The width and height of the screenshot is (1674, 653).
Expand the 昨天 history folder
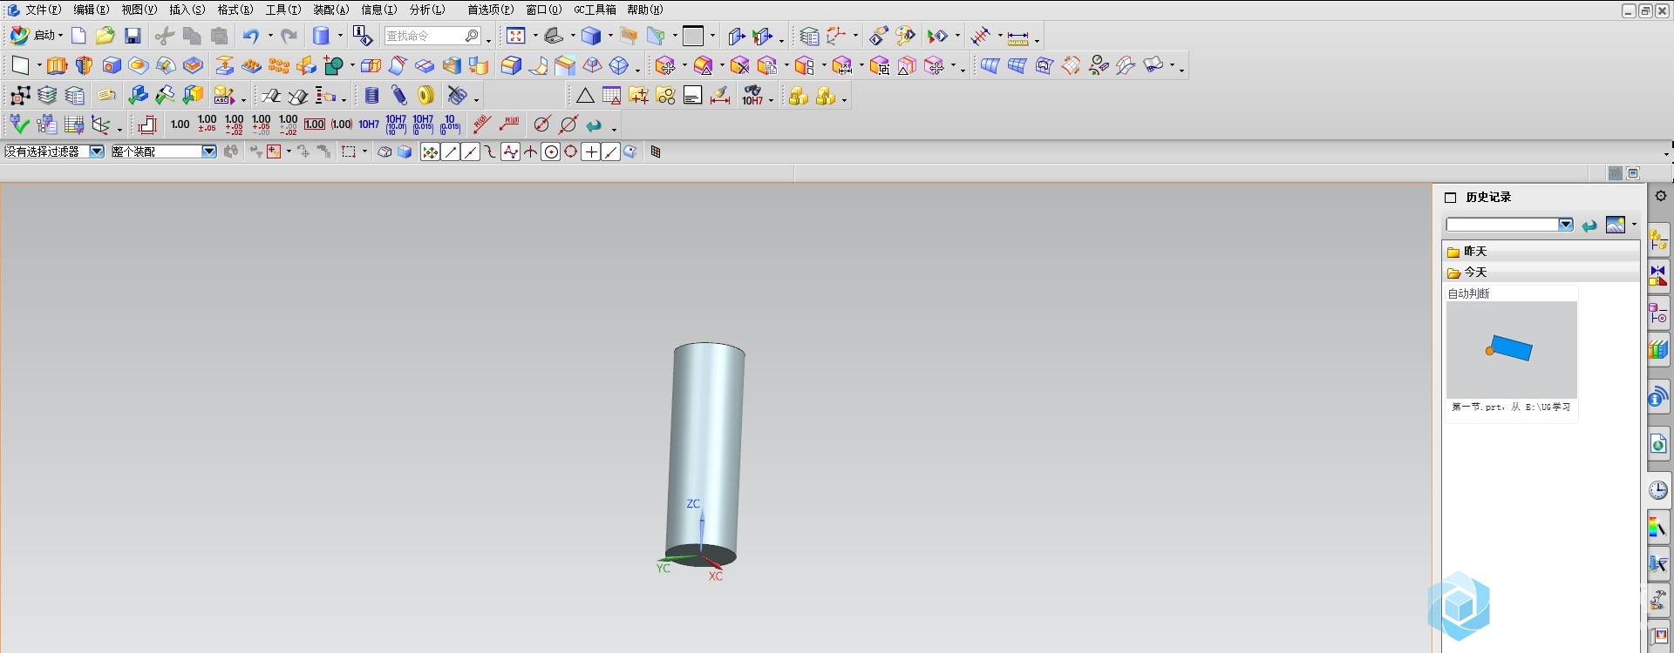pyautogui.click(x=1541, y=252)
